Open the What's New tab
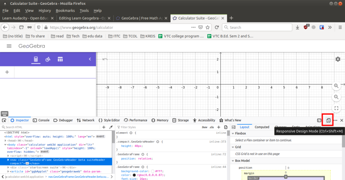The width and height of the screenshot is (345, 180). click(x=230, y=120)
